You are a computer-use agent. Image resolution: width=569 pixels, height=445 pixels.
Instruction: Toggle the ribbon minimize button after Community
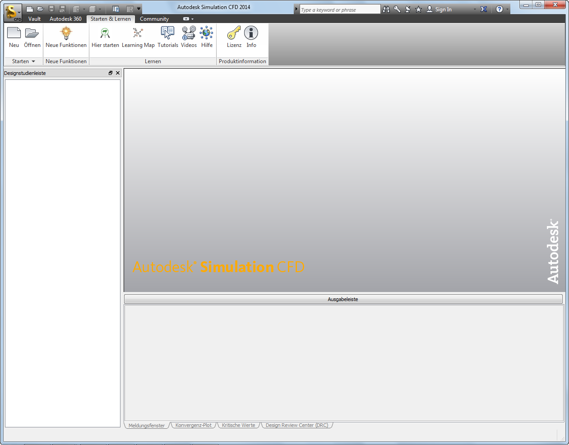pos(186,19)
